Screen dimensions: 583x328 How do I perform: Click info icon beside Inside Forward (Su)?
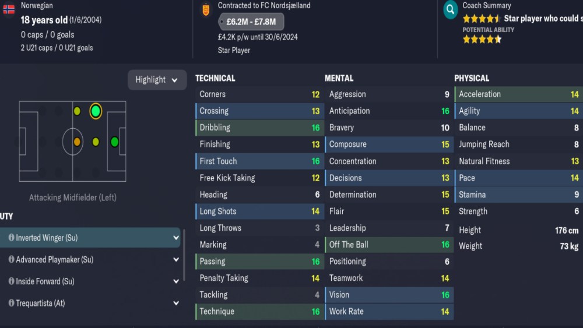11,281
